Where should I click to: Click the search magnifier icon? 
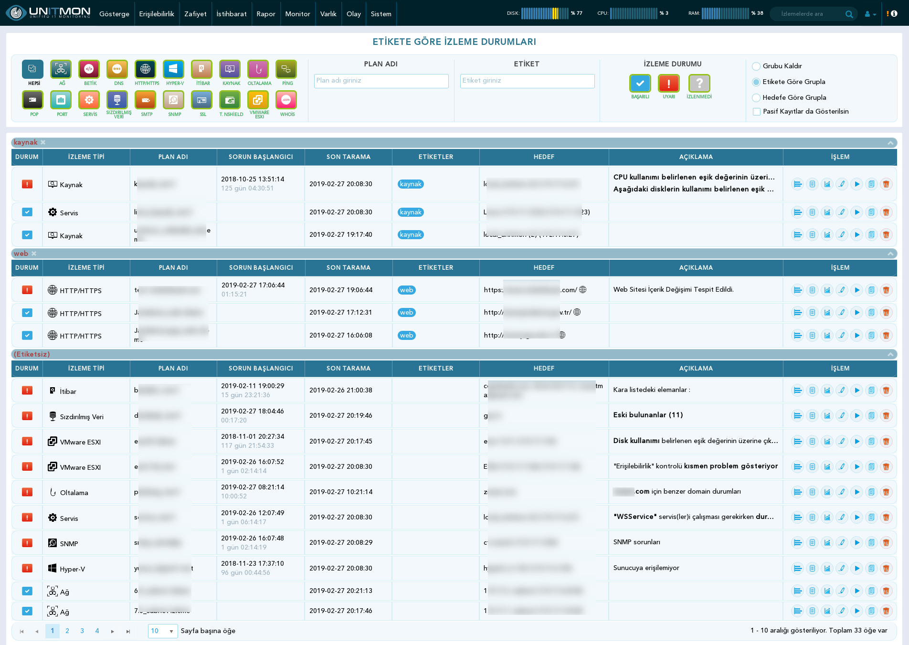(x=849, y=14)
